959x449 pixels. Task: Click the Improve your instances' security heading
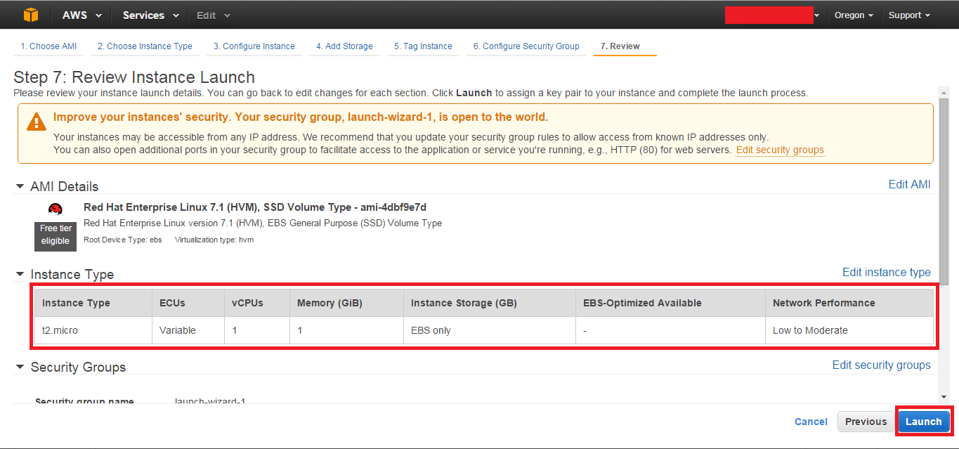pyautogui.click(x=301, y=117)
